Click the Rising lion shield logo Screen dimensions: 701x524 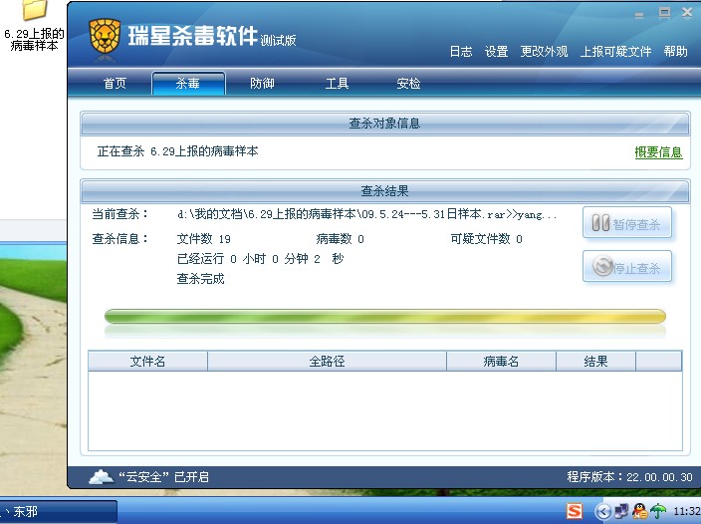(105, 36)
